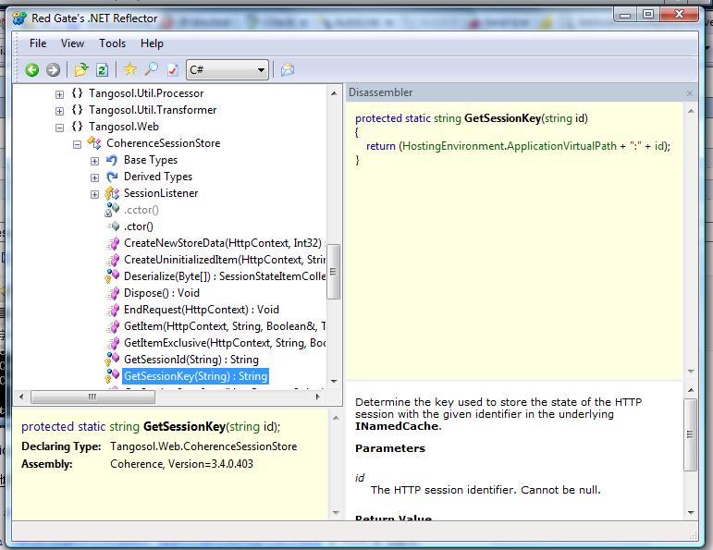Click the Base Types arrow icon
713x550 pixels.
click(x=112, y=160)
